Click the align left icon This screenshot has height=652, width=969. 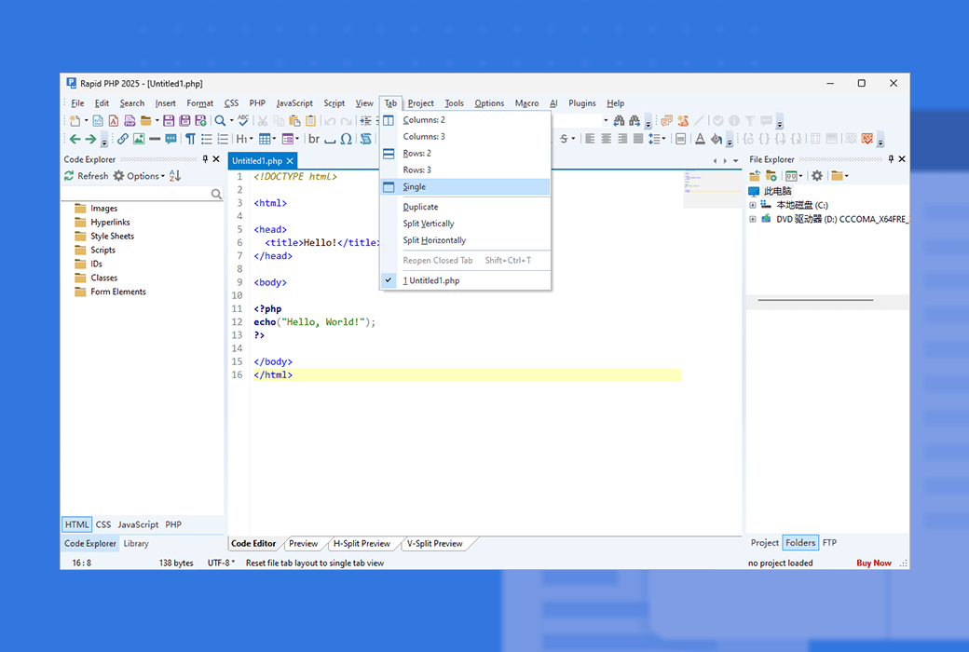click(x=590, y=139)
